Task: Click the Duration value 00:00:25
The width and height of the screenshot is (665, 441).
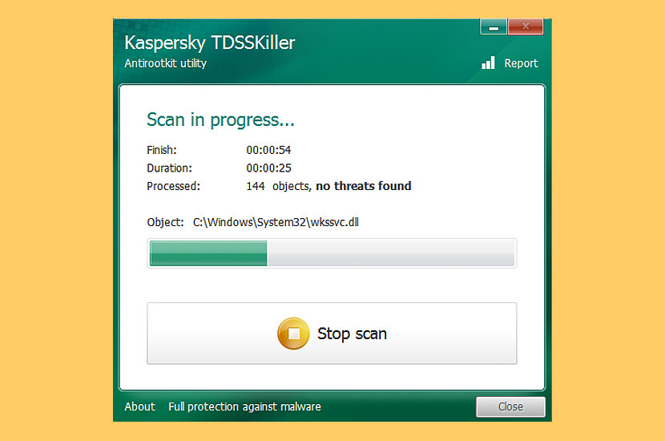Action: [268, 168]
